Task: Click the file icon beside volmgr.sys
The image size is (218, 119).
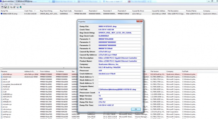Action: [2, 117]
